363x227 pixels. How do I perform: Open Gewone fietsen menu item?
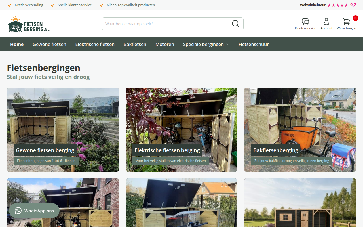point(49,44)
